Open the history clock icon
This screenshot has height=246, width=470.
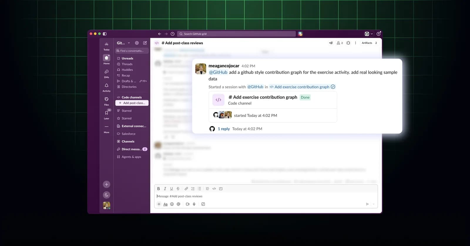click(x=173, y=34)
